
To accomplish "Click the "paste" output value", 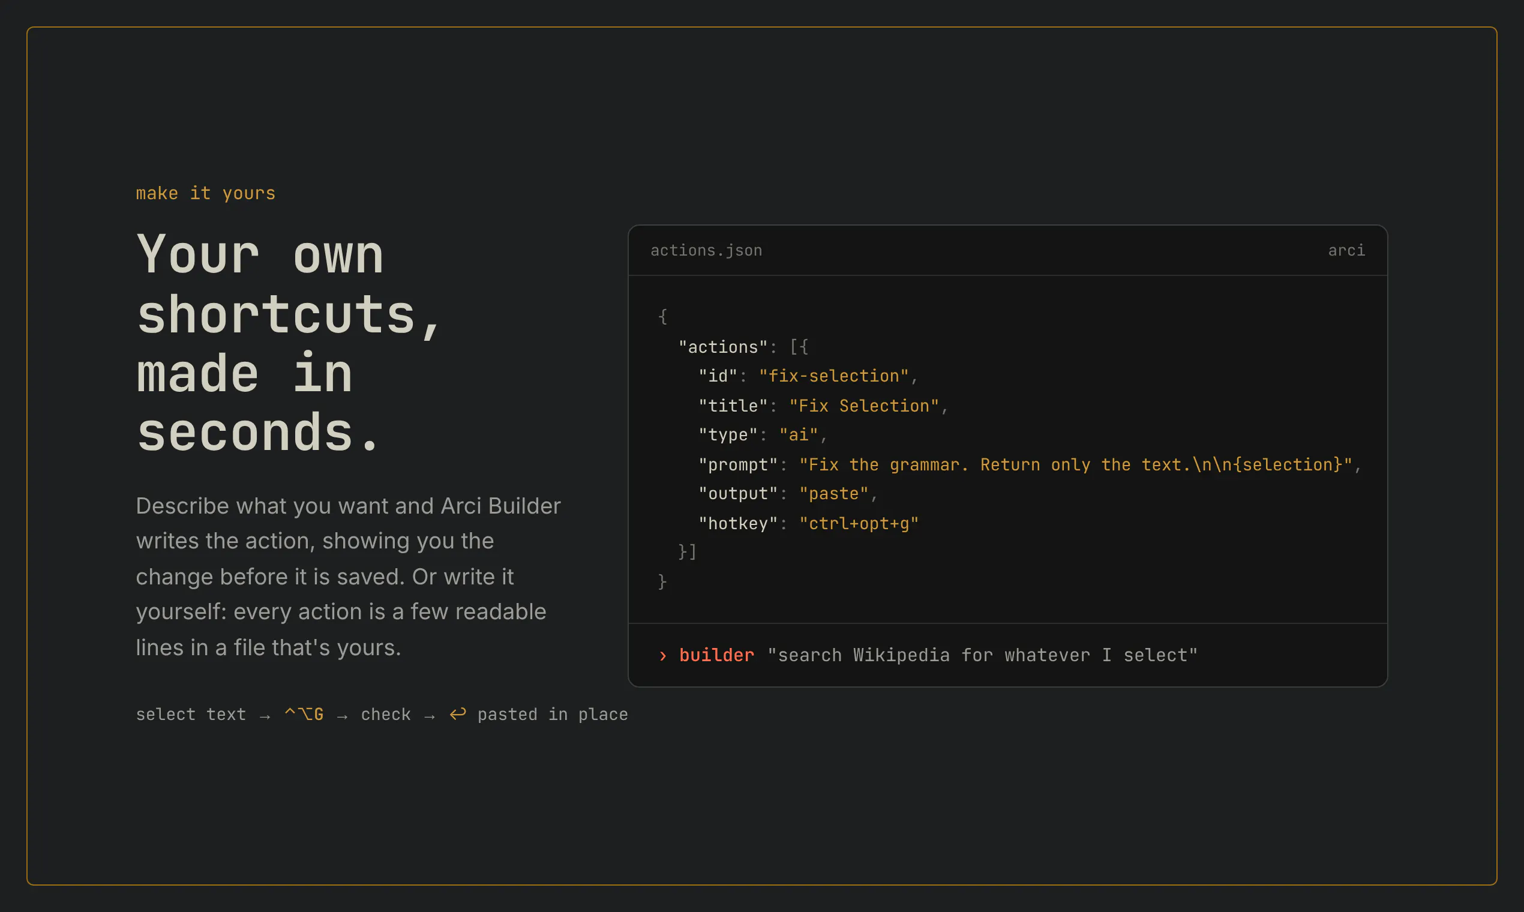I will (x=834, y=493).
